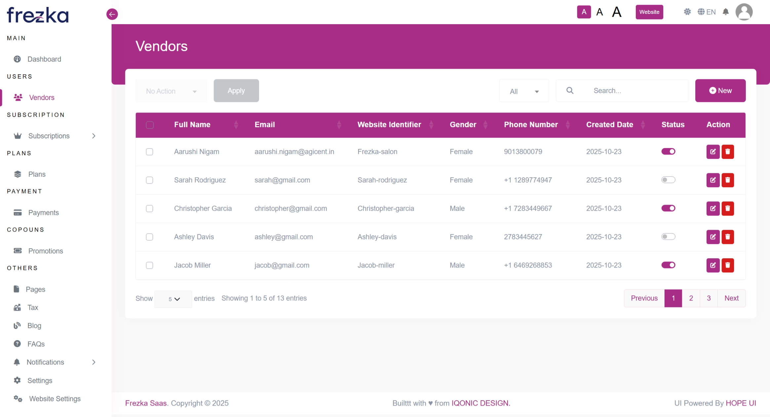This screenshot has width=770, height=417.
Task: Open the notifications bell in header
Action: pyautogui.click(x=725, y=12)
